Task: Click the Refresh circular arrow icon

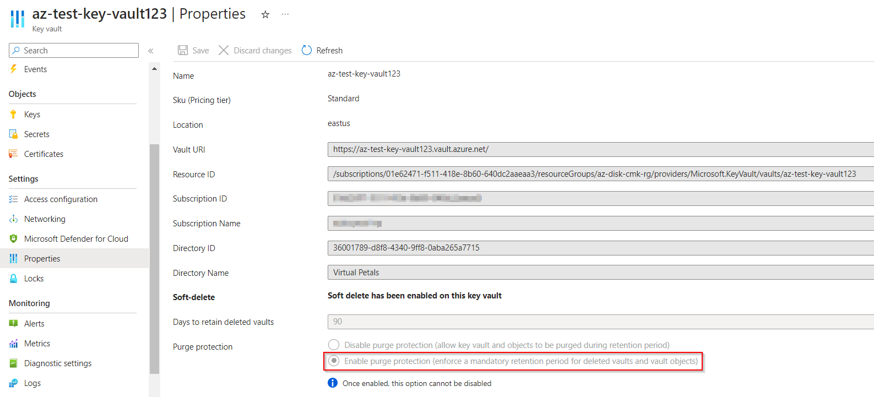Action: (307, 50)
